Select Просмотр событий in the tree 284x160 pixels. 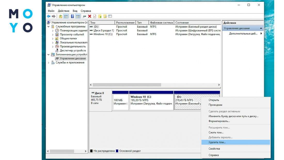click(72, 34)
